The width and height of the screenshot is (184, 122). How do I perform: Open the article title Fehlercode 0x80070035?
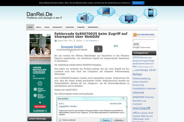pyautogui.click(x=91, y=35)
